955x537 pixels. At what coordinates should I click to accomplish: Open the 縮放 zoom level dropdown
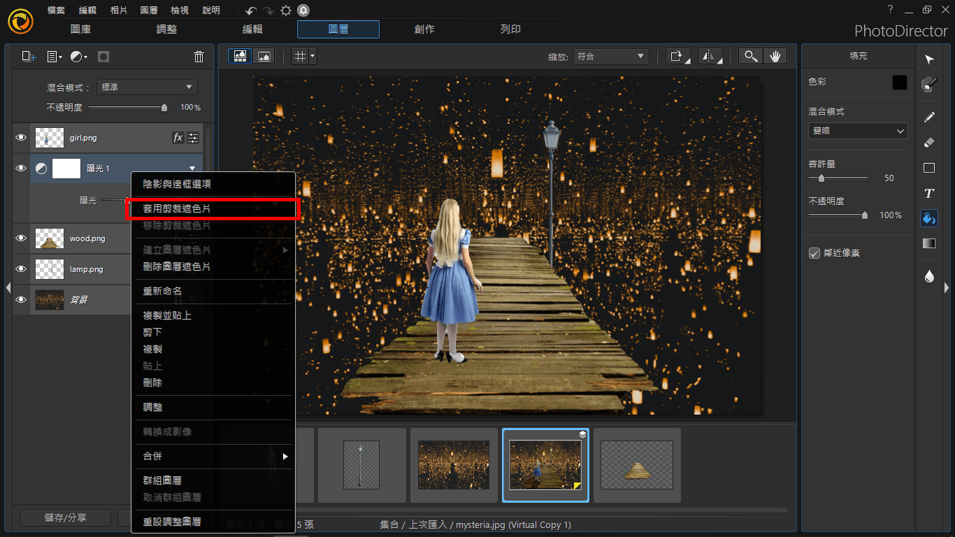610,57
